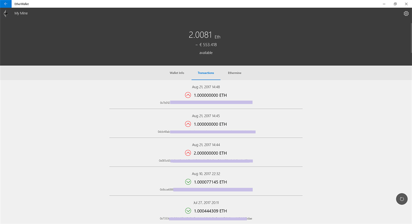Click the back arrow button

point(6,4)
